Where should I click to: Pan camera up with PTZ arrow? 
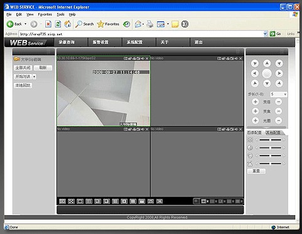click(x=267, y=63)
